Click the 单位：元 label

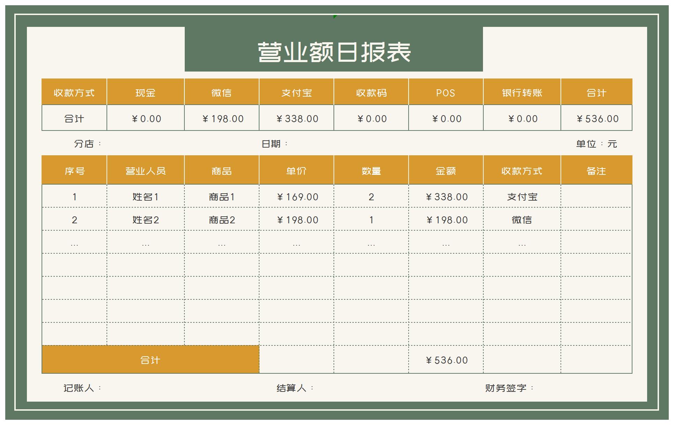coord(596,143)
